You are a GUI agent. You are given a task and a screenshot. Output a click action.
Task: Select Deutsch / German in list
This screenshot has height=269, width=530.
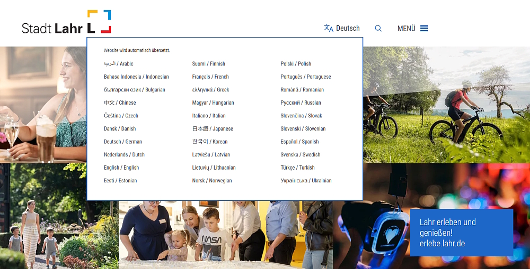tap(123, 142)
